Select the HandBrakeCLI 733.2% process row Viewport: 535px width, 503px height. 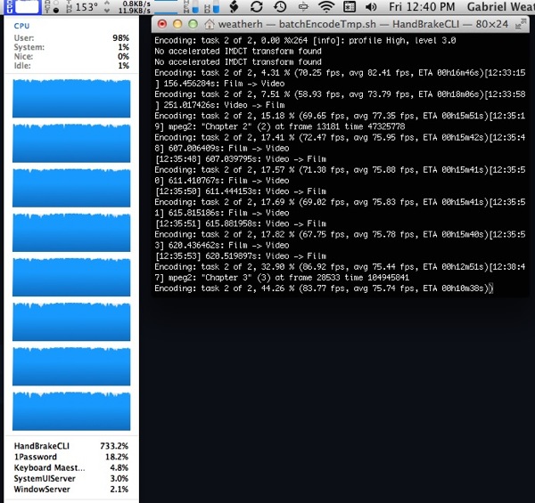pos(71,446)
